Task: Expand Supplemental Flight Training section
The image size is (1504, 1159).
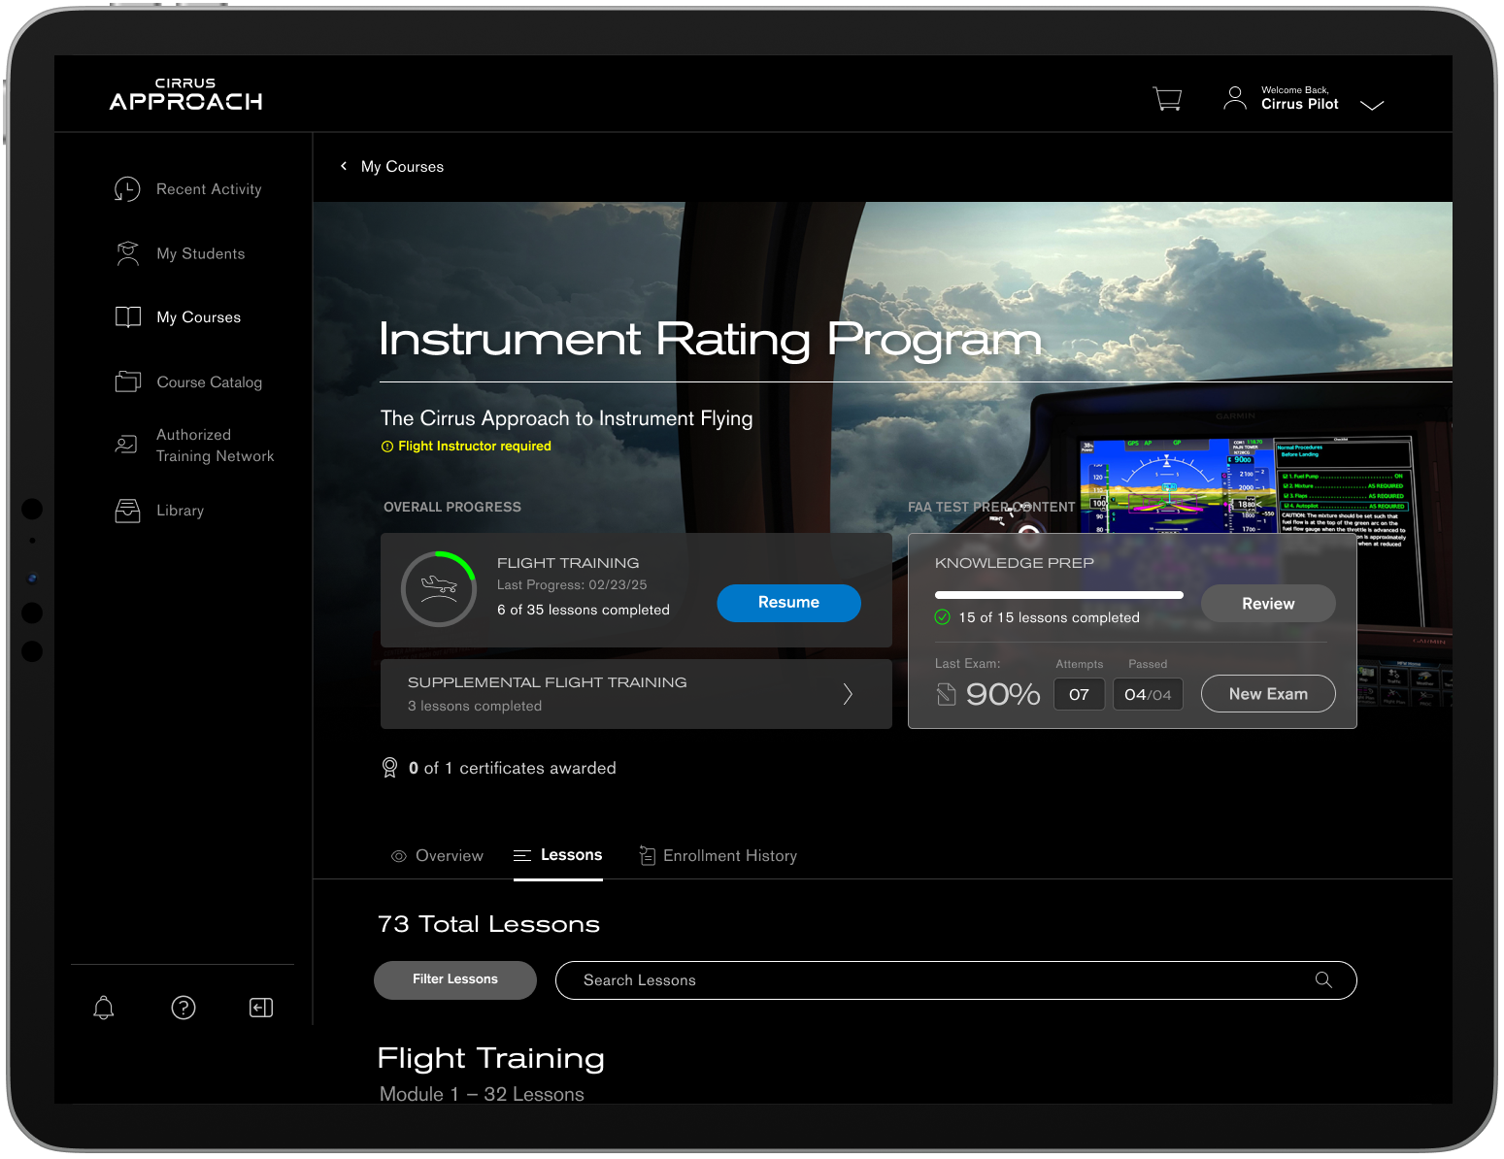Action: 847,693
